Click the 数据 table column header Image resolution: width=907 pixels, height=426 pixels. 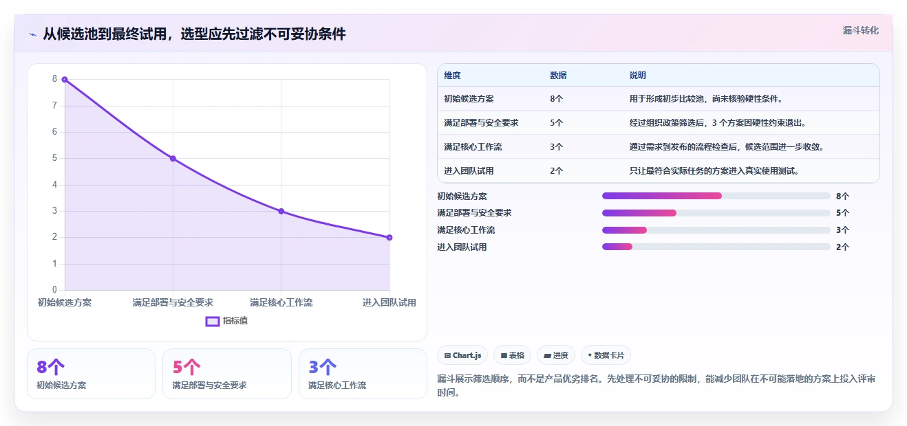click(x=558, y=76)
